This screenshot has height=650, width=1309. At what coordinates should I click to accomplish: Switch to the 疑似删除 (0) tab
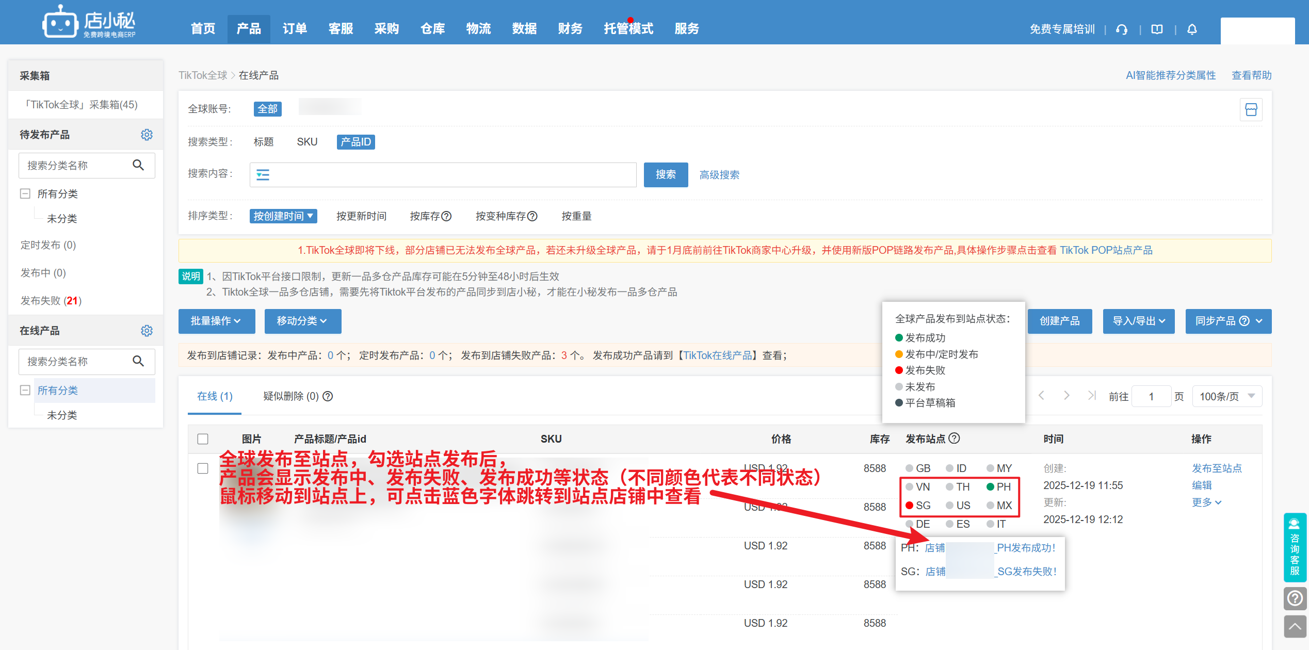click(x=291, y=396)
